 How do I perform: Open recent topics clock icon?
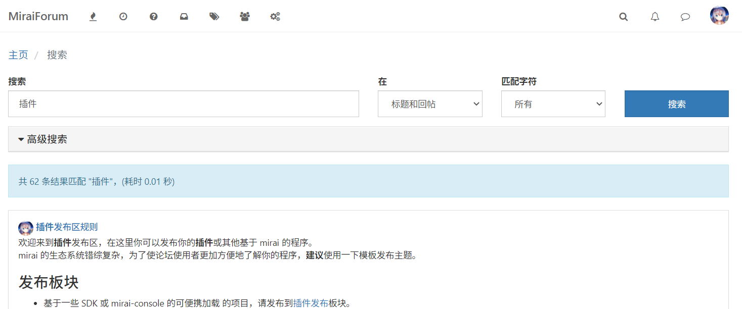pyautogui.click(x=123, y=17)
